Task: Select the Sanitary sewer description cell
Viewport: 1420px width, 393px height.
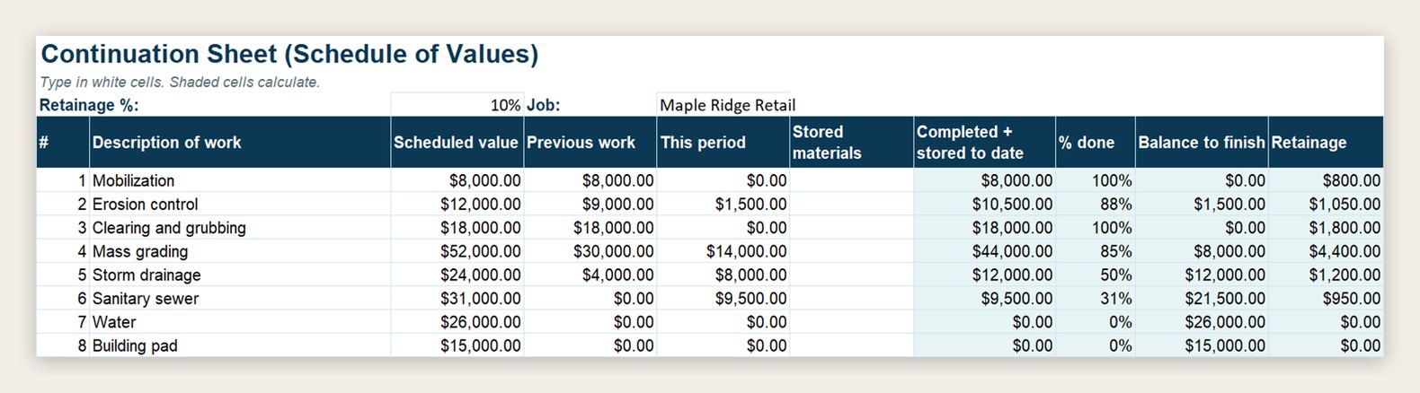Action: (x=240, y=298)
